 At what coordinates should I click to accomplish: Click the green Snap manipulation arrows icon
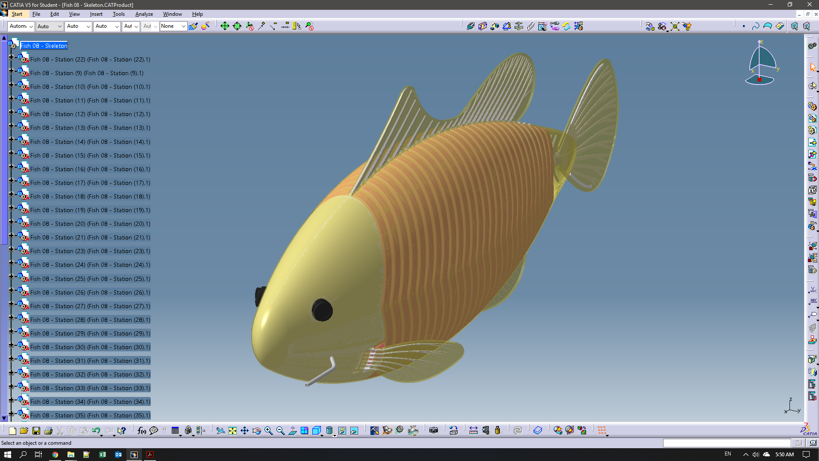coord(225,26)
